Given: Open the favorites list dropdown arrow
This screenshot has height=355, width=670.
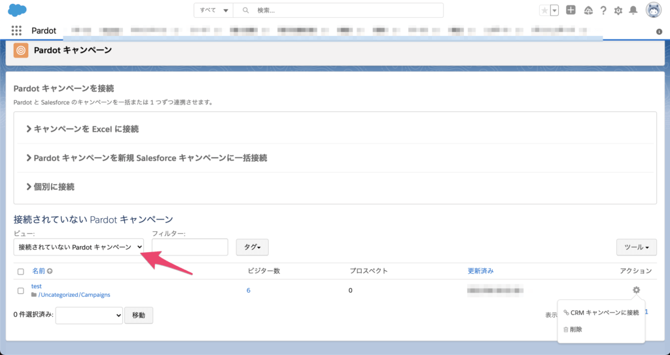Looking at the screenshot, I should (x=555, y=10).
